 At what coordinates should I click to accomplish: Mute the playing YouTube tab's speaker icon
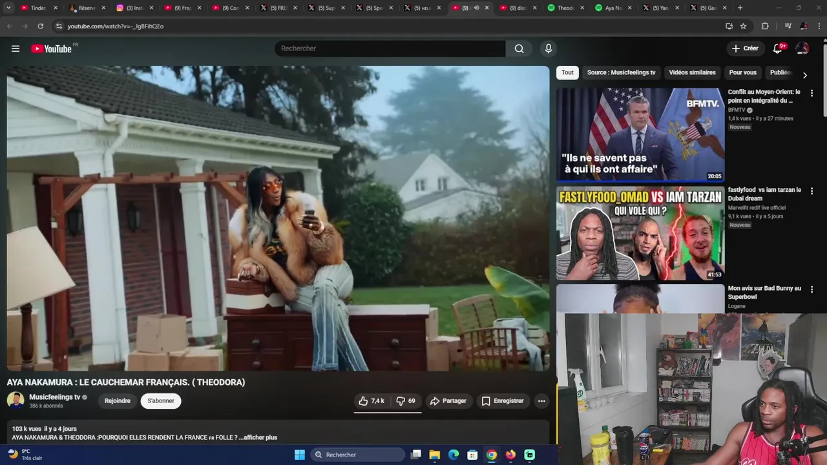476,8
